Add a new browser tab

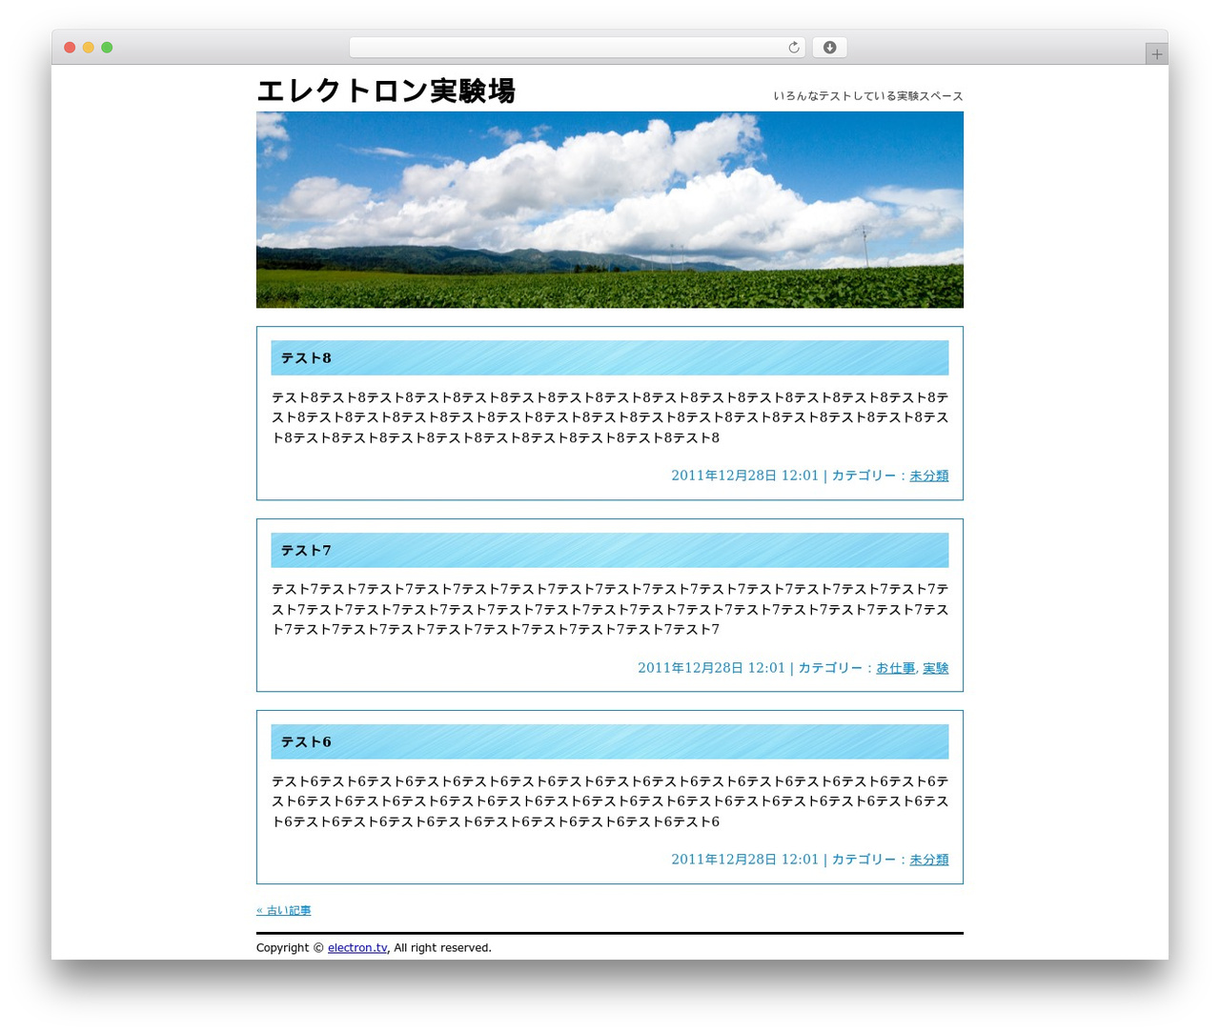coord(1156,54)
